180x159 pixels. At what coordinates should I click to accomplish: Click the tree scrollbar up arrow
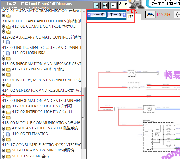(x=84, y=11)
